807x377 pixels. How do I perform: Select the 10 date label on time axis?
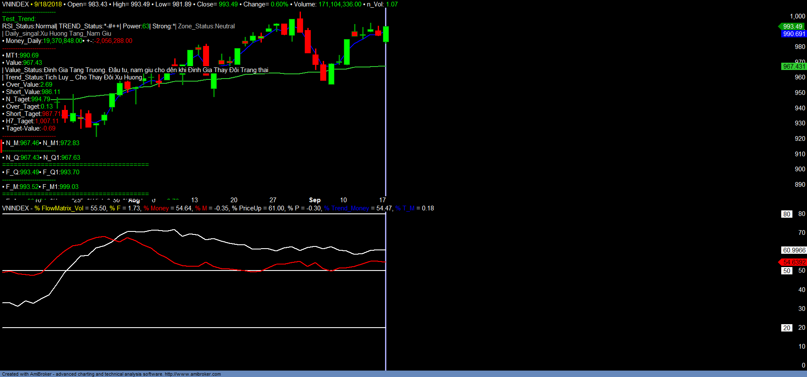343,200
